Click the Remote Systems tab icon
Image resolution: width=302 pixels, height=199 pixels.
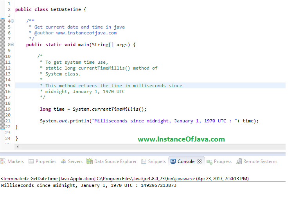239,161
